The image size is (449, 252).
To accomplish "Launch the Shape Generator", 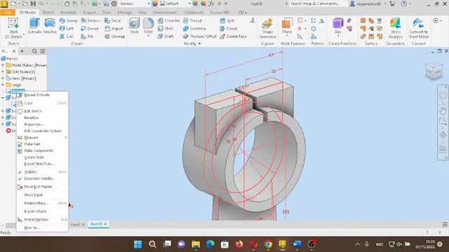I will 267,28.
